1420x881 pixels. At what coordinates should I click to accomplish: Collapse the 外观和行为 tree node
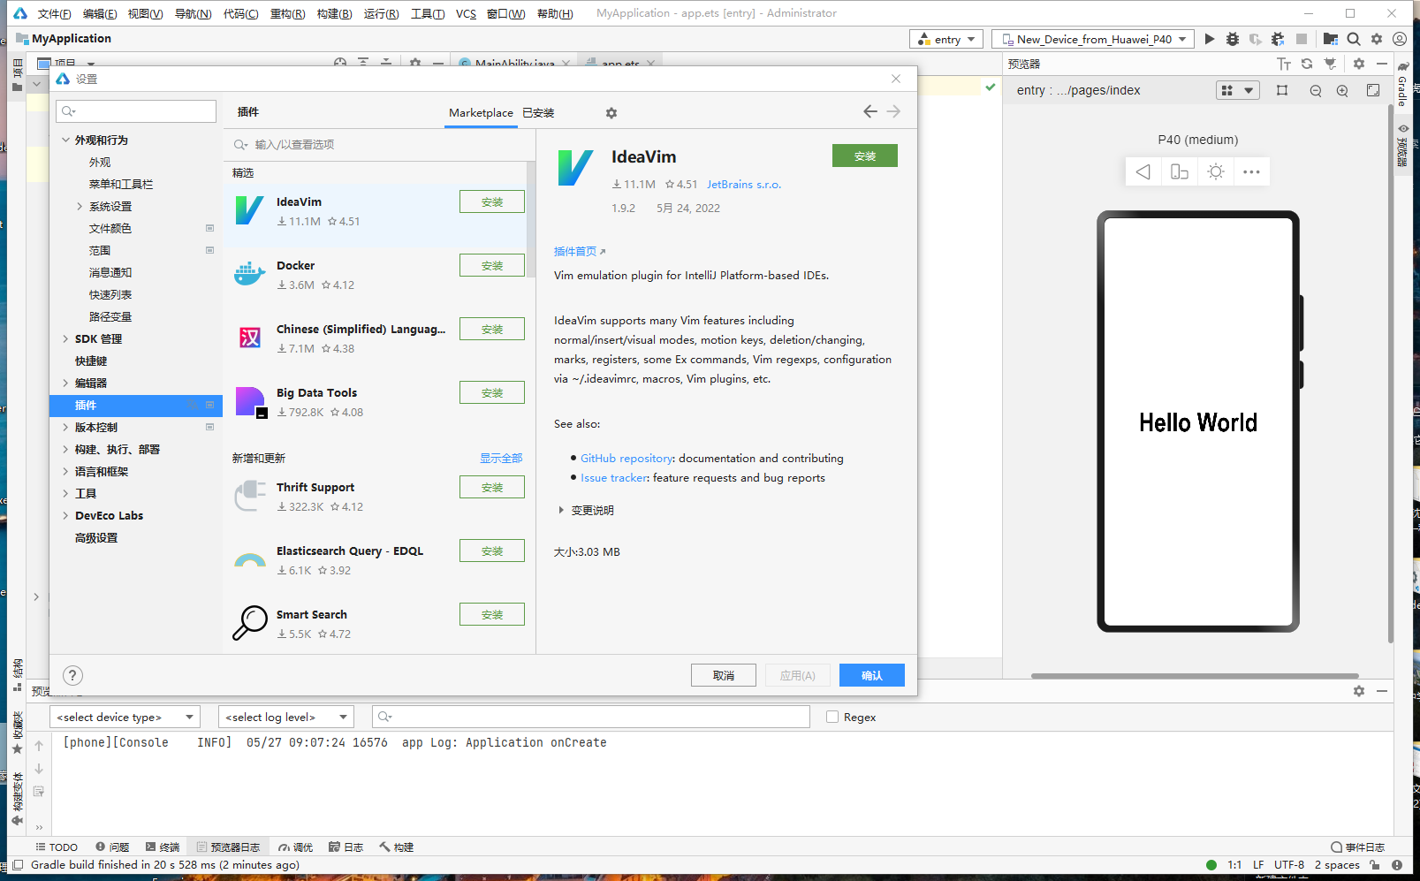[66, 140]
